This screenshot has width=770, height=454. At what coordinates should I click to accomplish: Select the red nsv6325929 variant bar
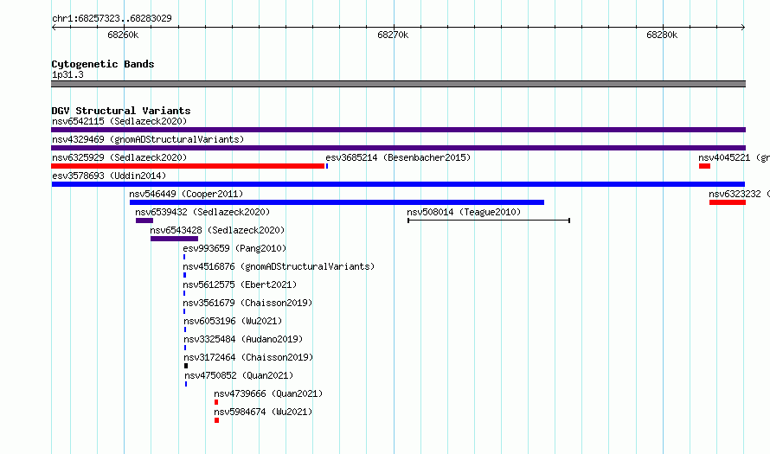point(188,166)
